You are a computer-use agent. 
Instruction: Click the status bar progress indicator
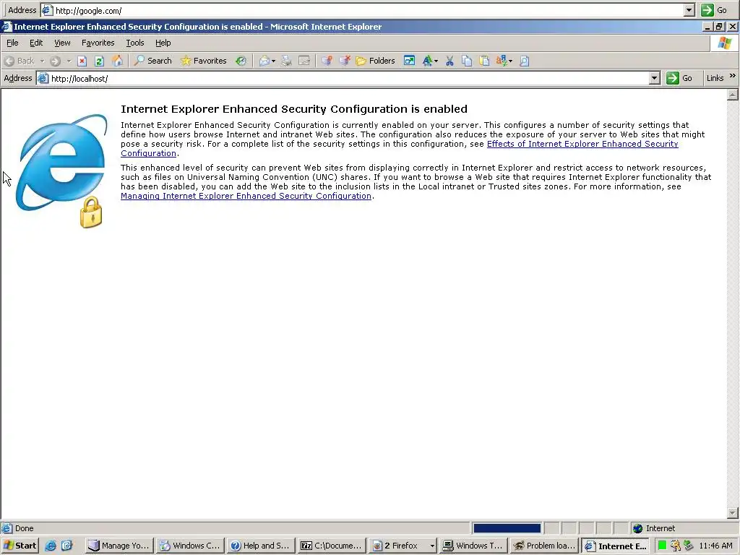click(507, 528)
